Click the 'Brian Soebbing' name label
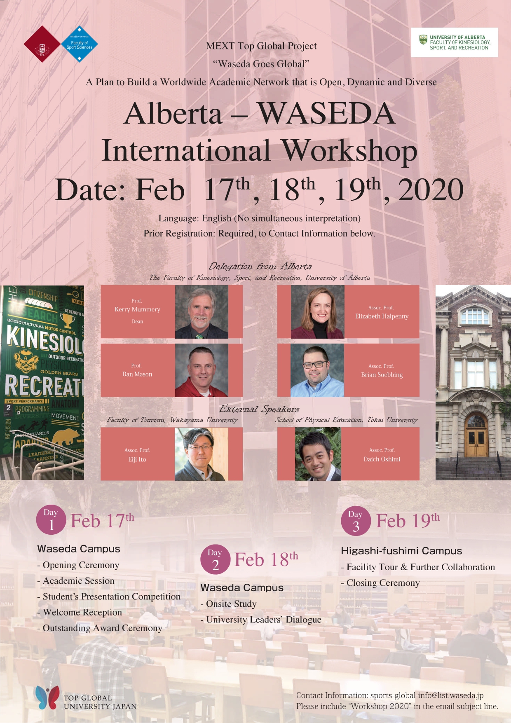511x723 pixels. (x=382, y=375)
